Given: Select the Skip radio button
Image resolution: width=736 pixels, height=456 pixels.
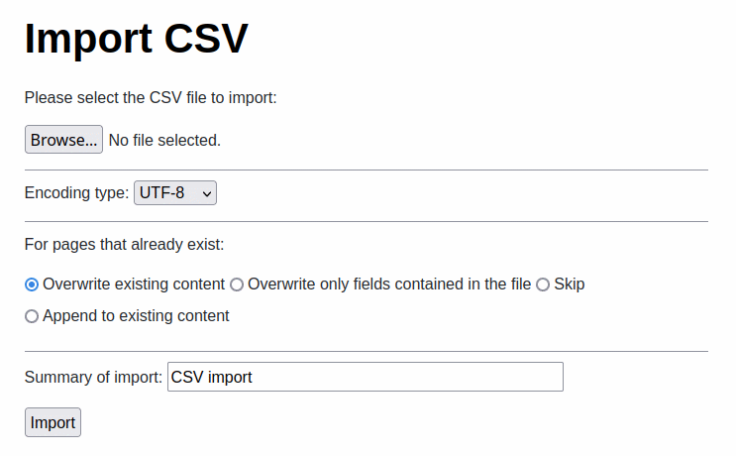Looking at the screenshot, I should [543, 285].
